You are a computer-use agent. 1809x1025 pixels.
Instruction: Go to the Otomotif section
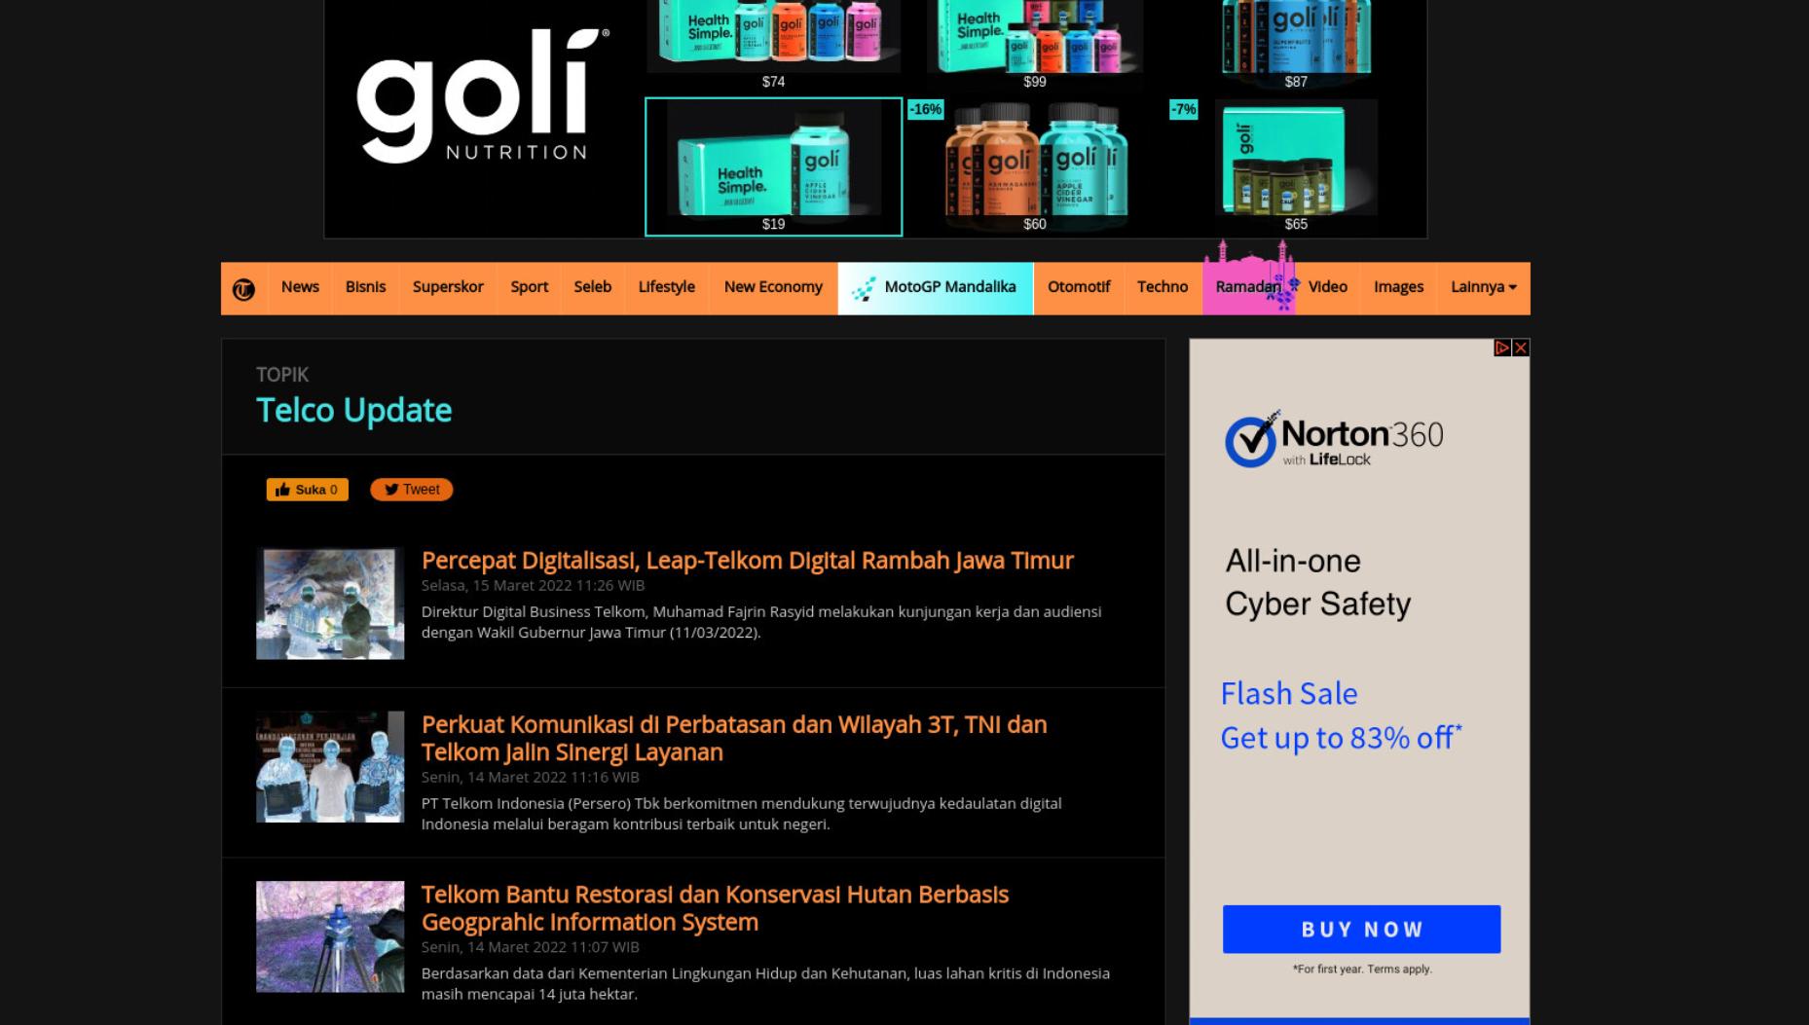[x=1079, y=287]
